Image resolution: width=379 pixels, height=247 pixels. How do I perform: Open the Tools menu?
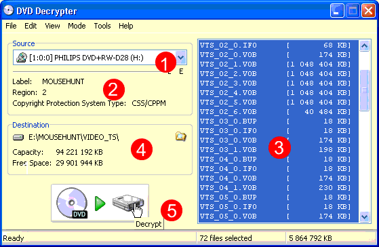click(x=102, y=26)
